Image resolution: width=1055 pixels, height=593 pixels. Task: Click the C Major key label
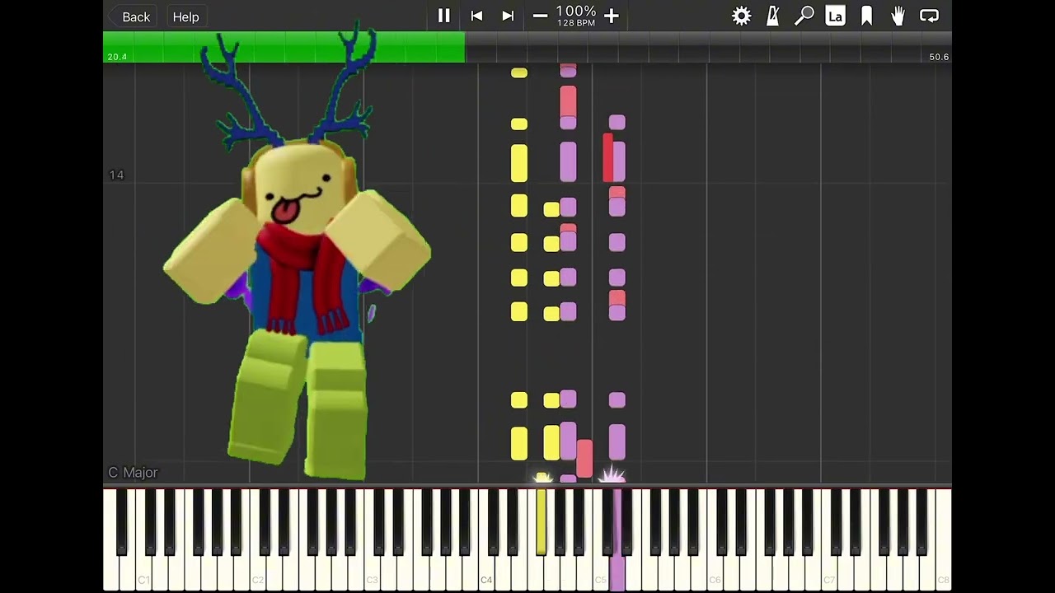pyautogui.click(x=133, y=472)
